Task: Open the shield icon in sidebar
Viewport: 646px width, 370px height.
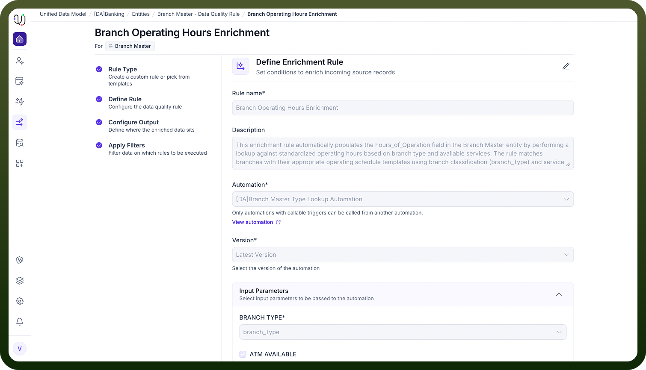Action: 20,260
